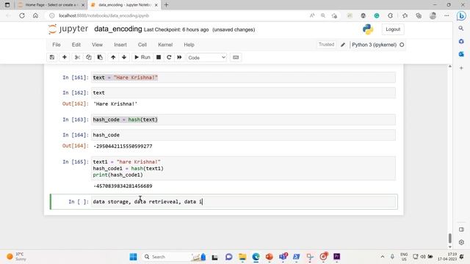
Task: Open the File menu
Action: 57,45
